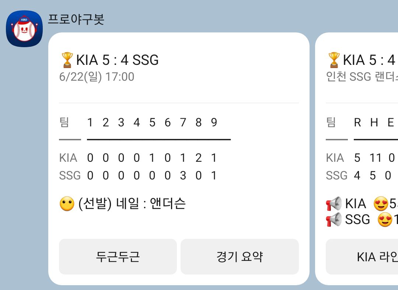Tap the 두근두근 button

(x=118, y=256)
